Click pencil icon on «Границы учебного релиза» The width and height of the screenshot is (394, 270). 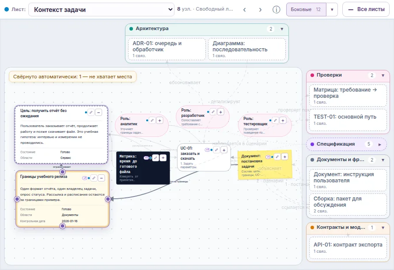(x=94, y=178)
